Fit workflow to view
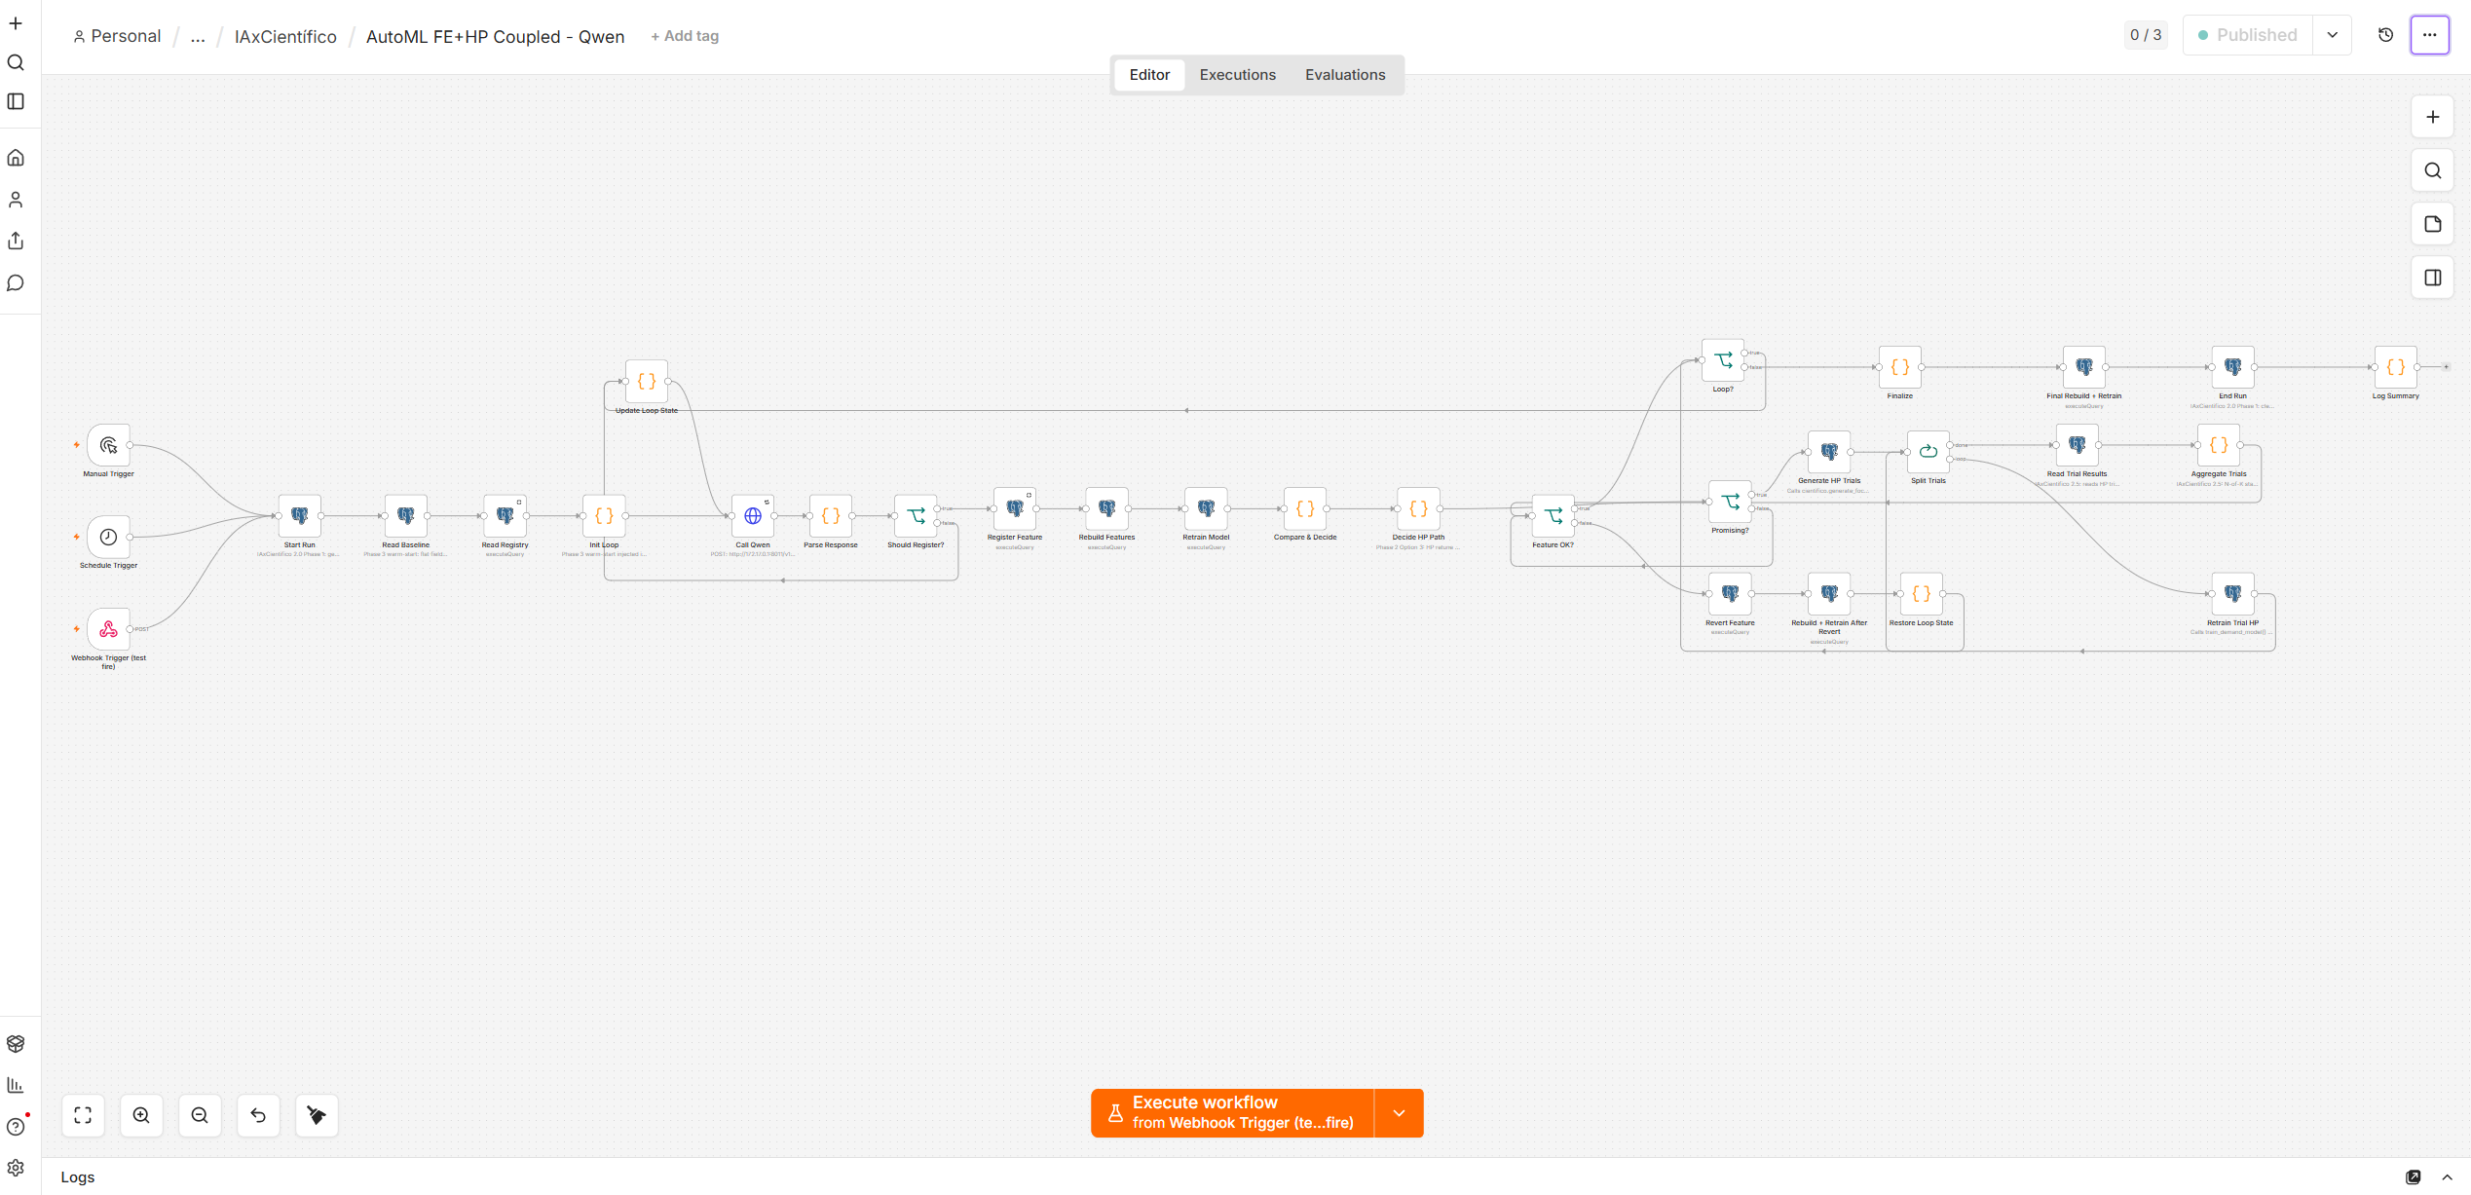The width and height of the screenshot is (2471, 1195). [83, 1115]
